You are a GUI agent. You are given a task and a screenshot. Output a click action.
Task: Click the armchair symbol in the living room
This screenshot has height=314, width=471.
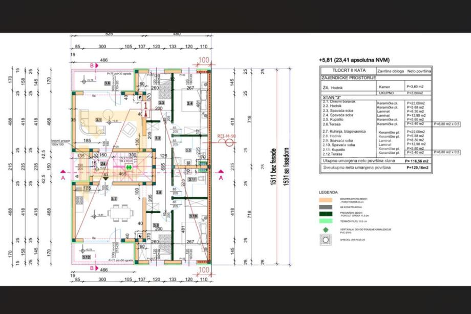point(130,128)
